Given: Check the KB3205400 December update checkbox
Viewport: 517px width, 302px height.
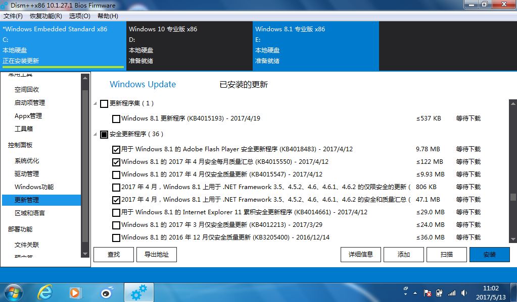Looking at the screenshot, I should [116, 237].
